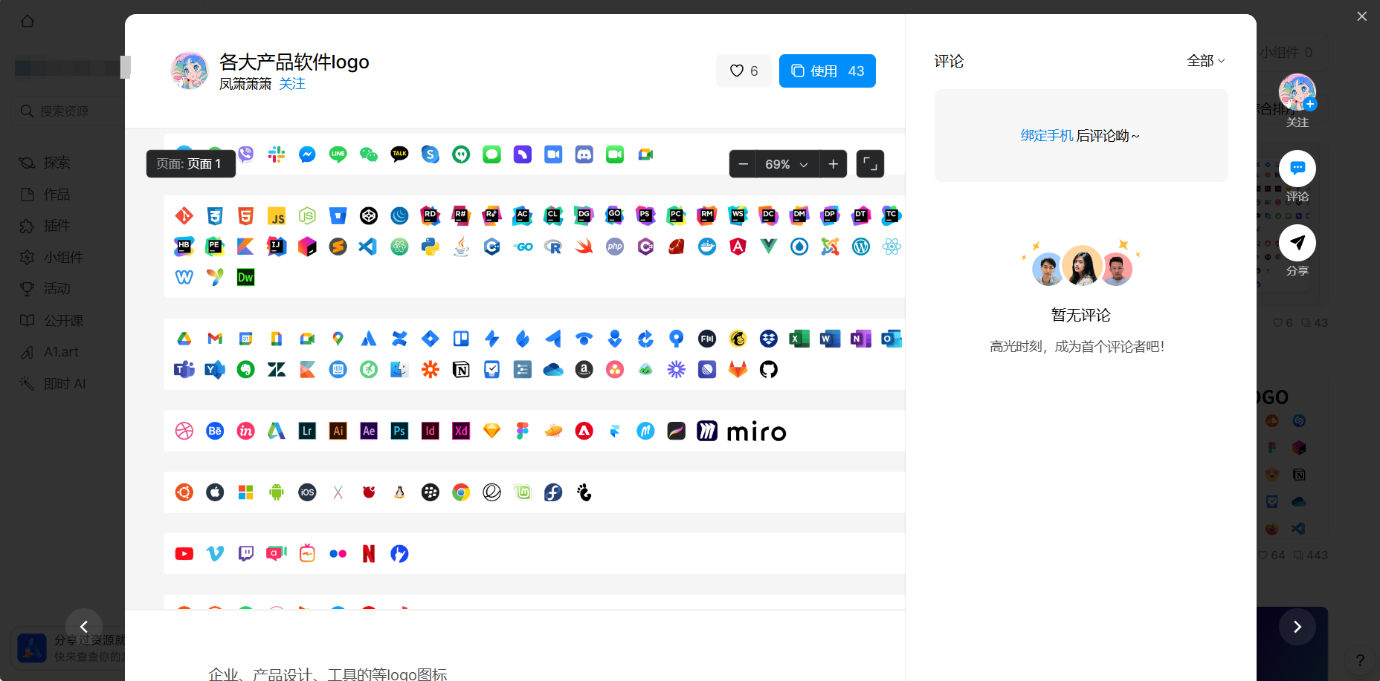
Task: Click the GitLab logo icon
Action: [x=738, y=370]
